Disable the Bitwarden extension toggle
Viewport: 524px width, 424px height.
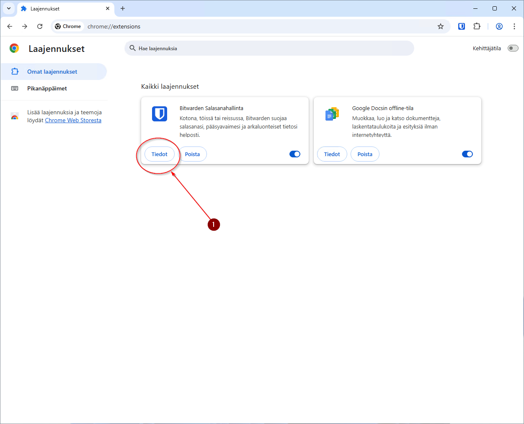pyautogui.click(x=295, y=154)
